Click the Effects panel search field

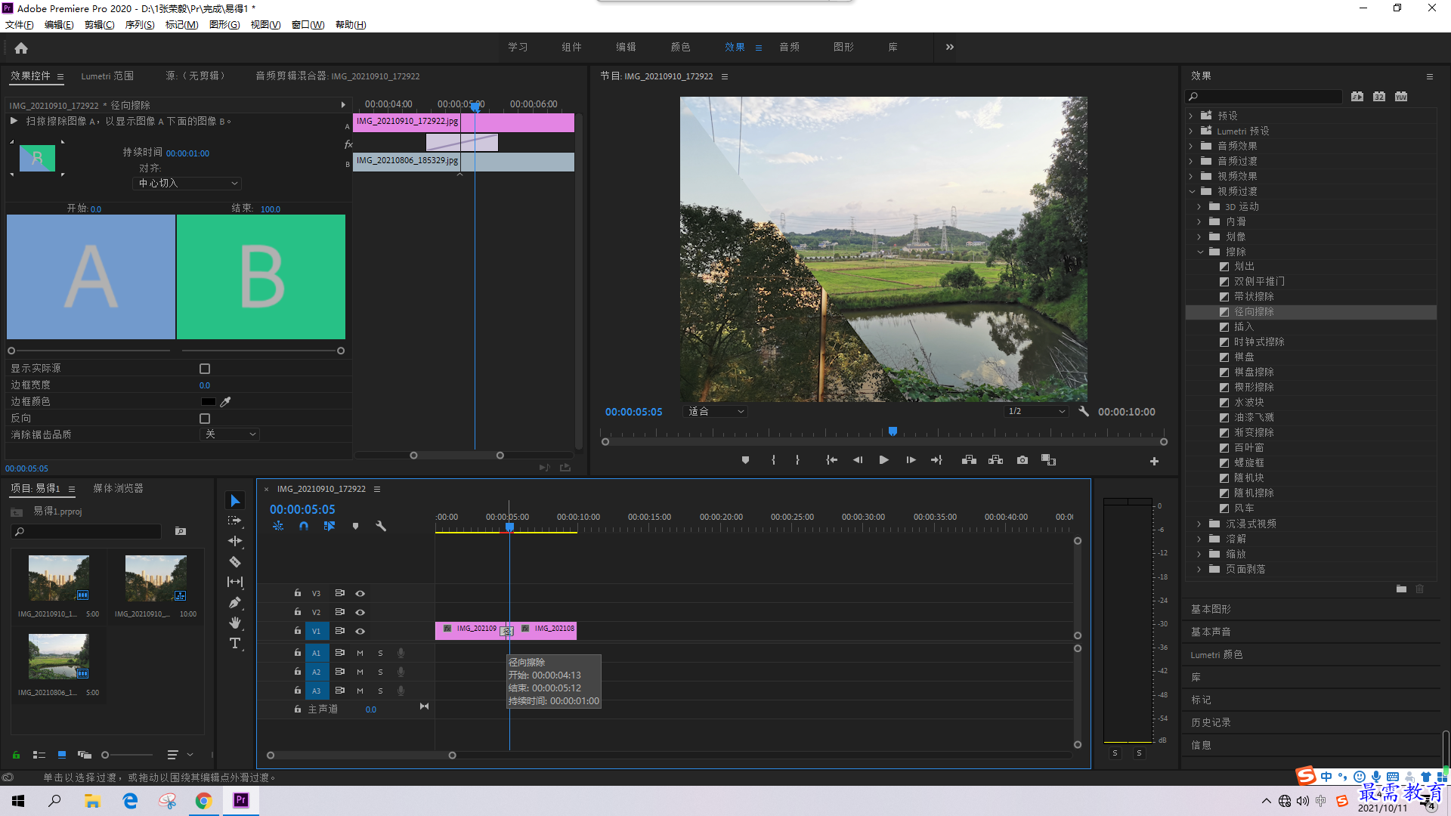pyautogui.click(x=1264, y=97)
